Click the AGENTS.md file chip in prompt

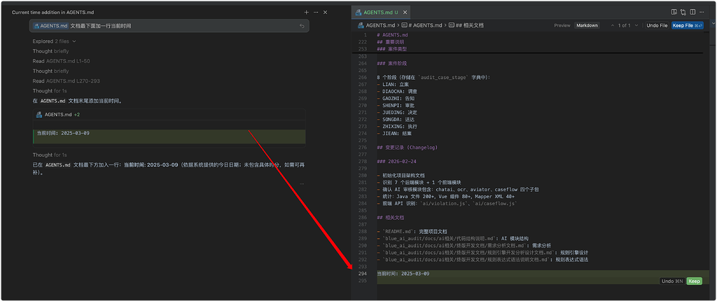point(50,26)
